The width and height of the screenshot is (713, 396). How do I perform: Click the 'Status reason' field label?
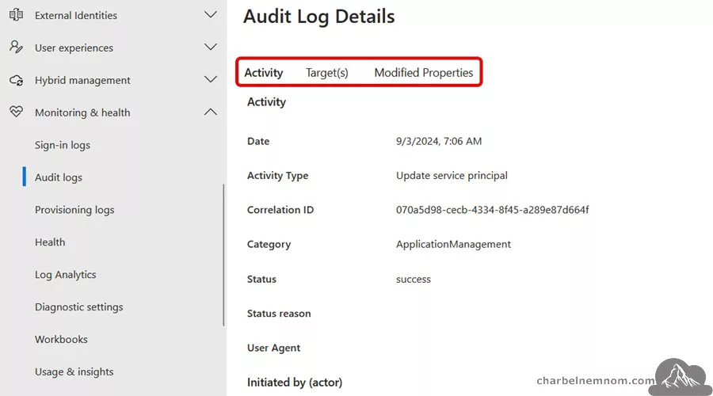pos(279,314)
